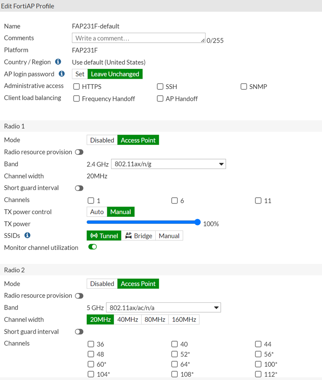Click the SSIDs info icon

[27, 235]
